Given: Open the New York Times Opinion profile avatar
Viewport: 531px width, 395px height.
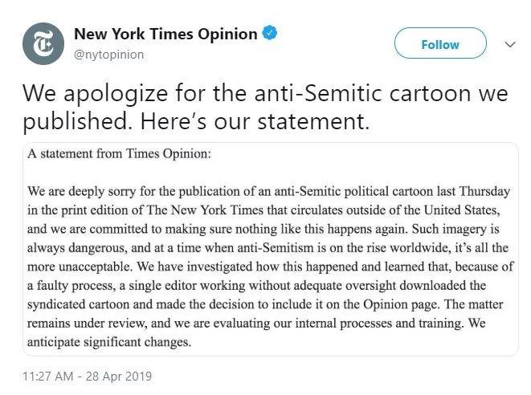Looking at the screenshot, I should [43, 43].
